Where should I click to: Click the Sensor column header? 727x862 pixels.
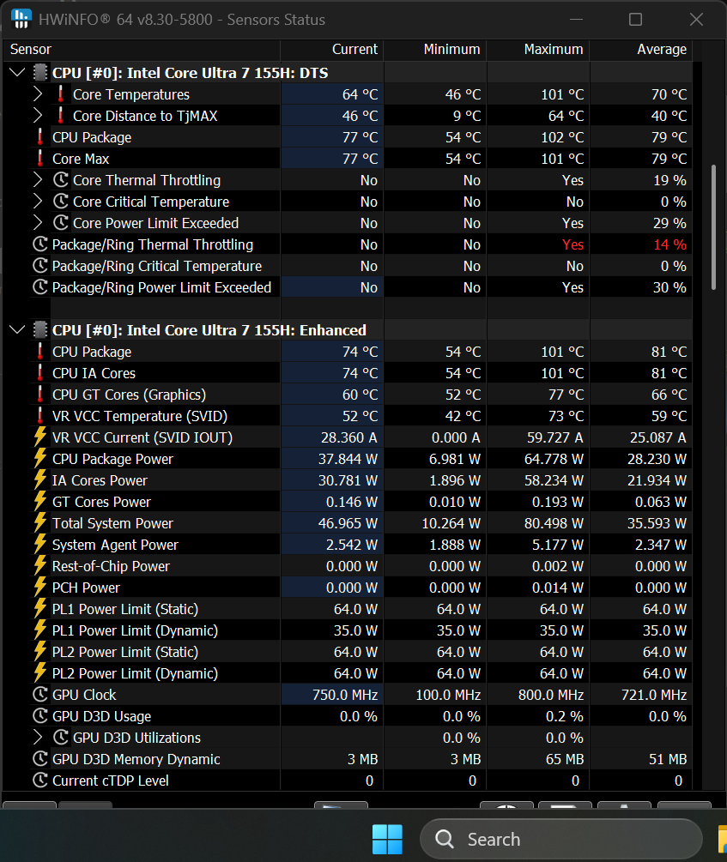tap(142, 50)
